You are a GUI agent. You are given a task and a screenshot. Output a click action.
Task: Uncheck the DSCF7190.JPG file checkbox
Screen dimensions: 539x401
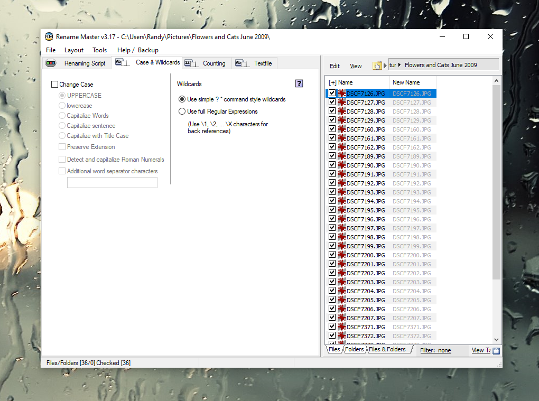332,165
